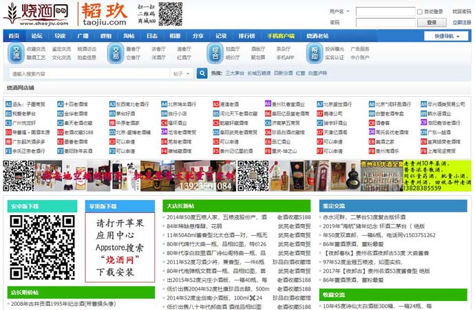Click the red F9 shop badge
475x310 pixels.
[423, 151]
